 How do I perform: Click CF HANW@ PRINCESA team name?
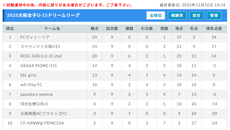(42, 123)
